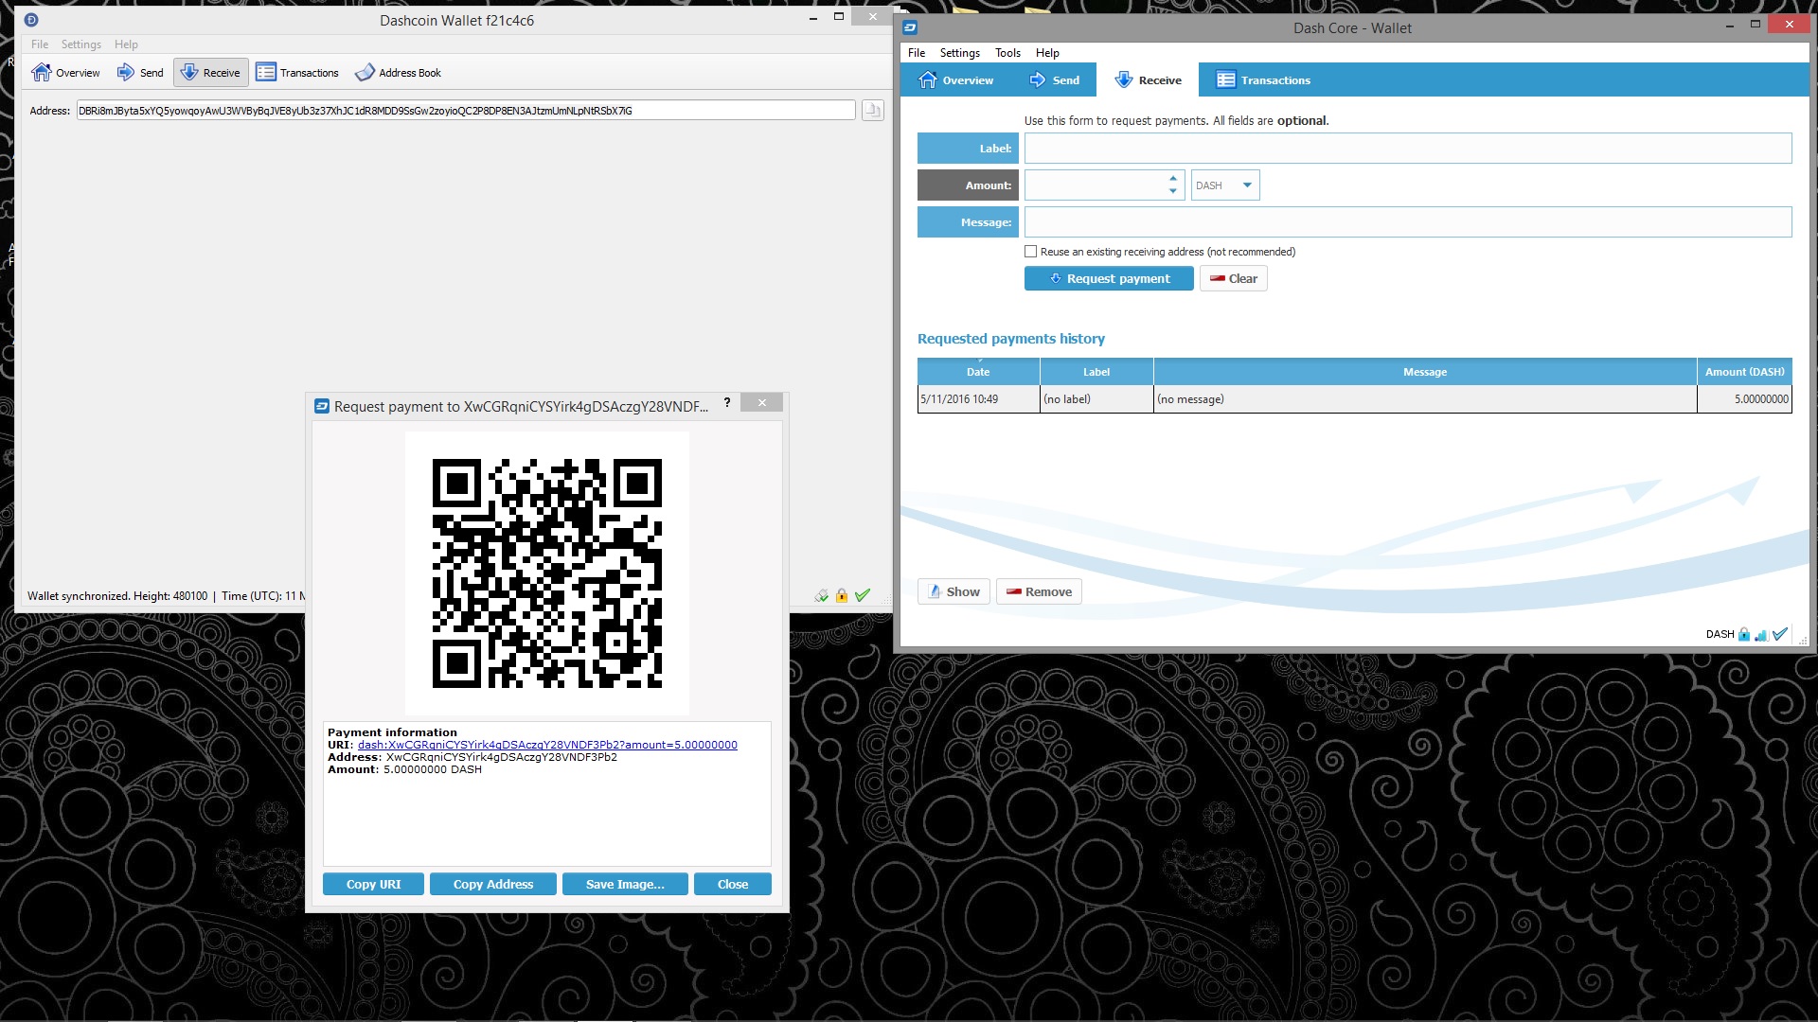Open the File menu in Dash Core

coord(917,53)
